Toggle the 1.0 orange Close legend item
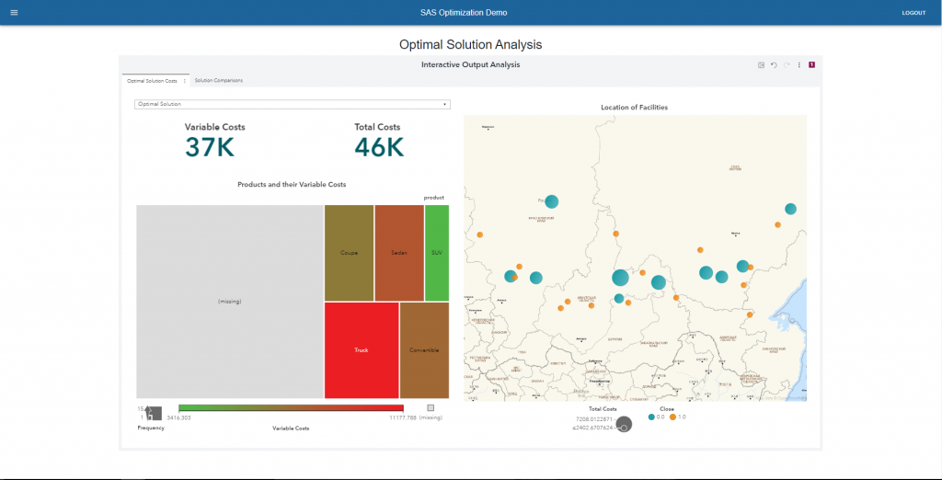 tap(672, 417)
